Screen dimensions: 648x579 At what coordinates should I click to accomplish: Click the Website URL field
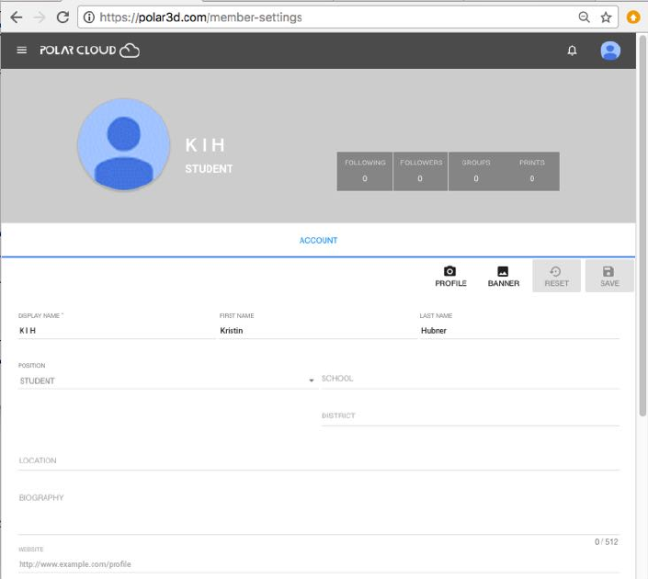[319, 564]
